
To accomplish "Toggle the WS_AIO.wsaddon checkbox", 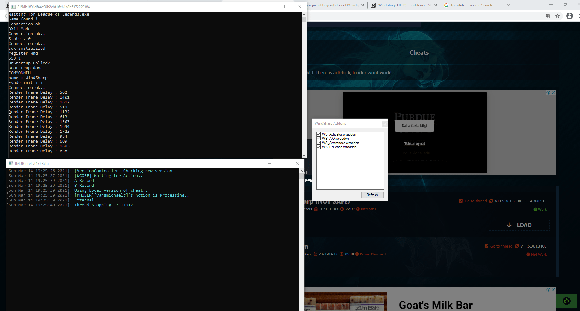I will [318, 139].
